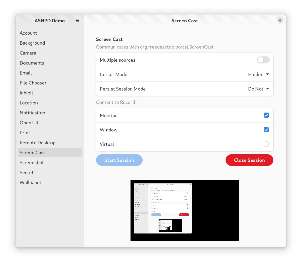Click the Close Session button
This screenshot has width=302, height=265.
pyautogui.click(x=249, y=160)
